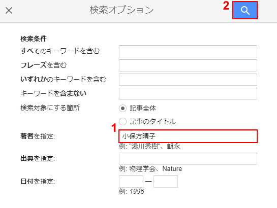Select the いずれかのキーワードを含む input box
Image resolution: width=277 pixels, height=208 pixels.
[x=188, y=80]
